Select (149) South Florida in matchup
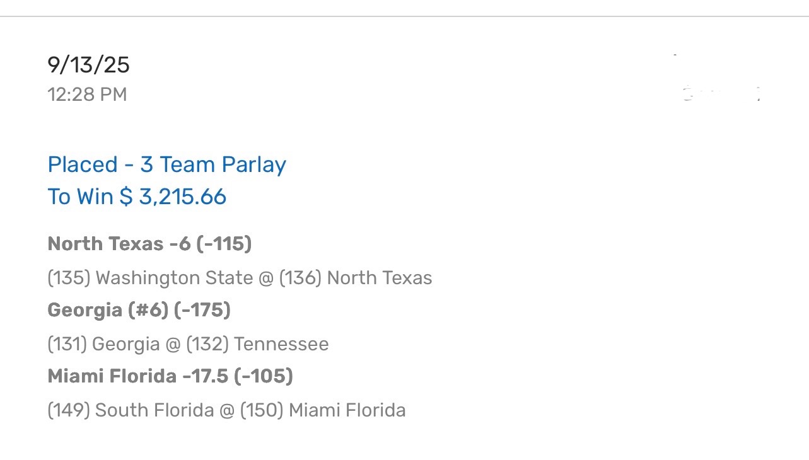 pos(131,410)
